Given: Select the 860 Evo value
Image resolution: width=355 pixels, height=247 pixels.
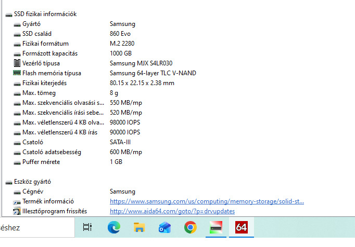Looking at the screenshot, I should point(120,34).
